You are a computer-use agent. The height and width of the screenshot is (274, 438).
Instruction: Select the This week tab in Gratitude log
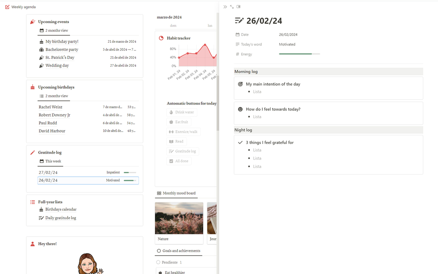click(x=50, y=161)
